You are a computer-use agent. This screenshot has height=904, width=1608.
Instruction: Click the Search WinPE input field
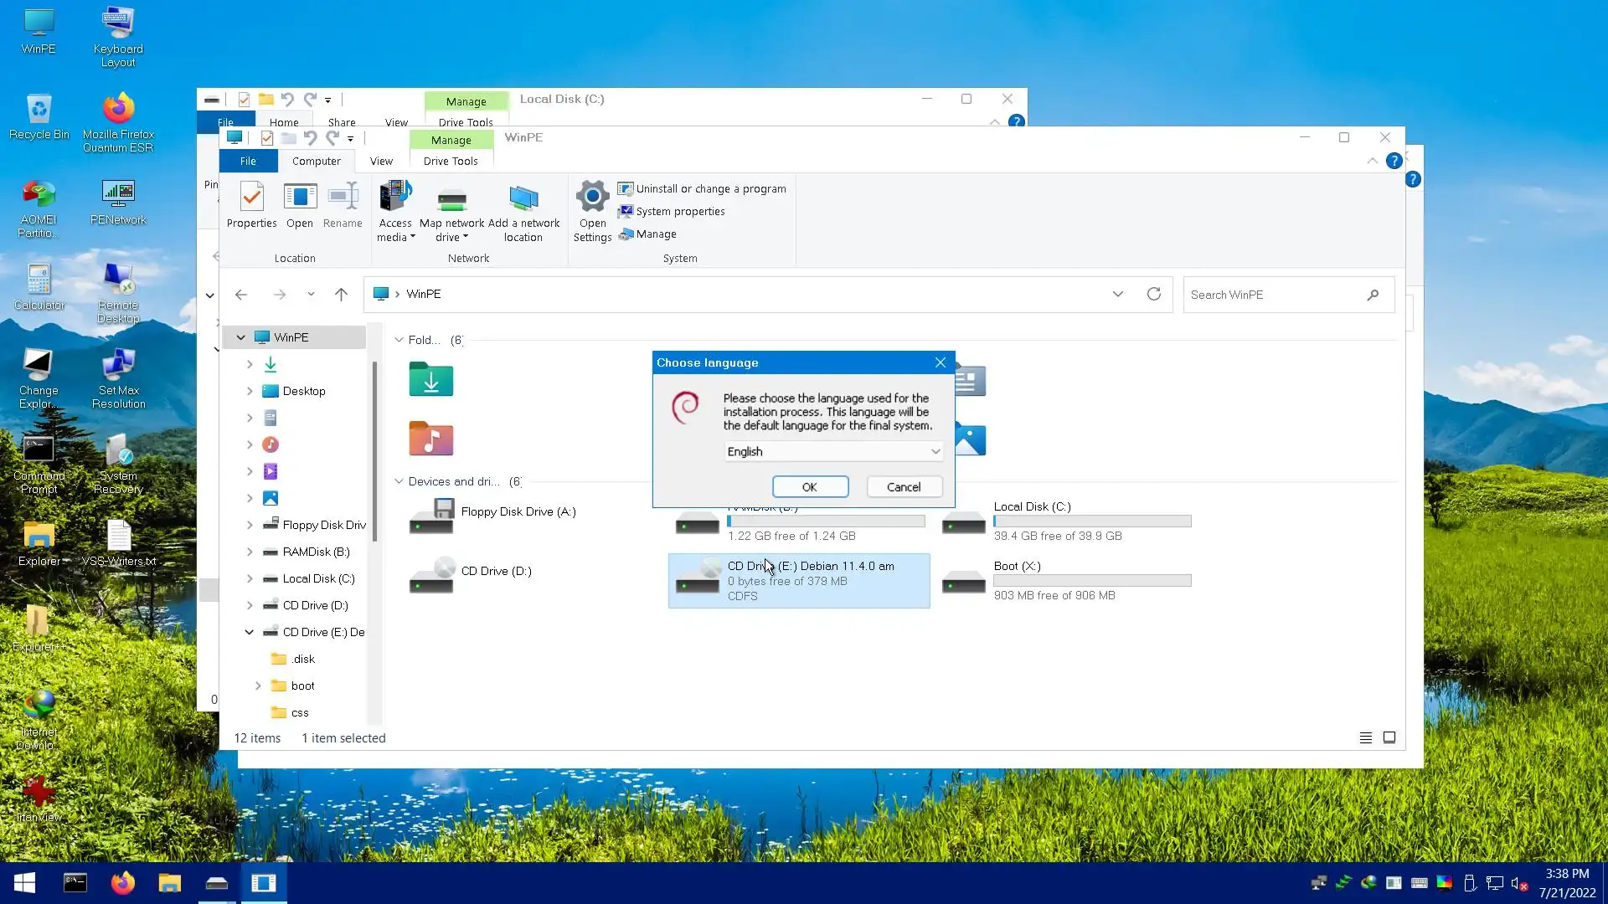point(1273,295)
